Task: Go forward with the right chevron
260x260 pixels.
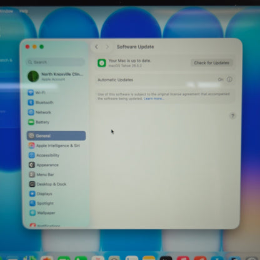Action: pos(107,47)
